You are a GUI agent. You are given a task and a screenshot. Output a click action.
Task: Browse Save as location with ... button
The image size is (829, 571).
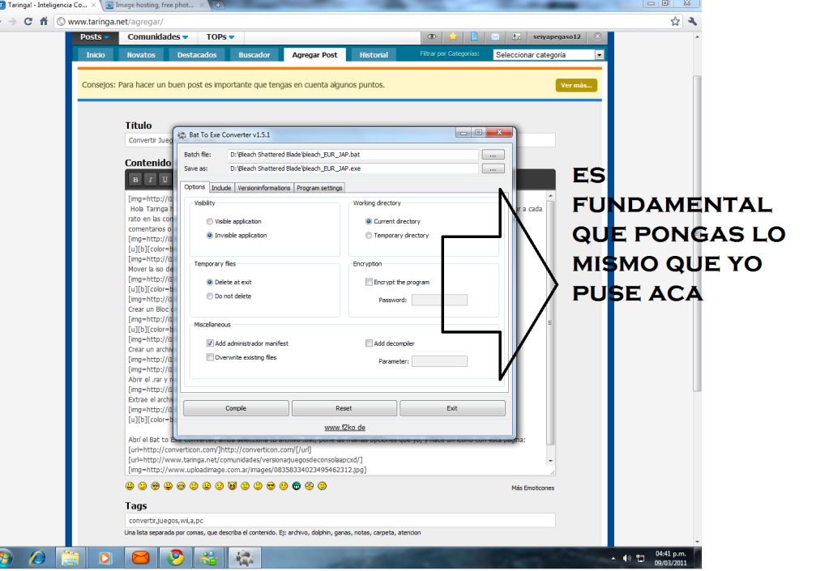click(493, 168)
